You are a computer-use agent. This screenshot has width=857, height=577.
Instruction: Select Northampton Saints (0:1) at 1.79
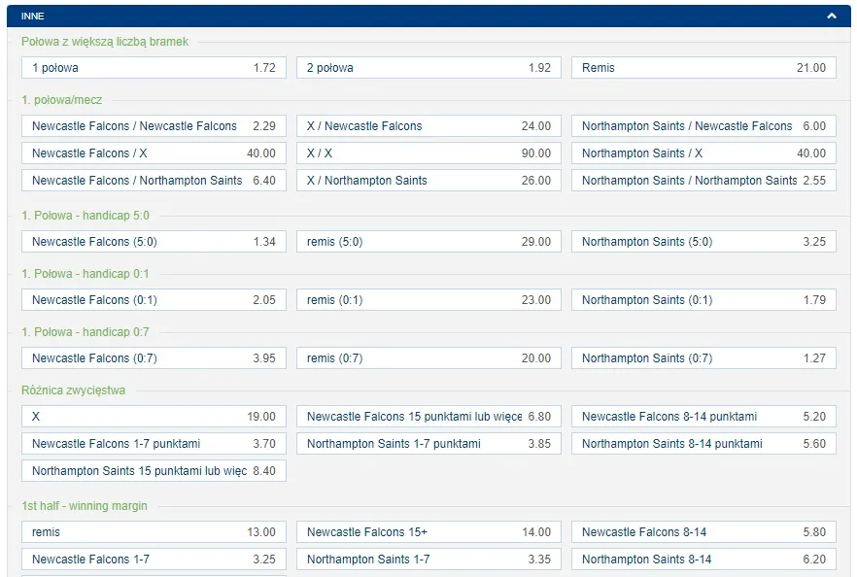pyautogui.click(x=703, y=300)
